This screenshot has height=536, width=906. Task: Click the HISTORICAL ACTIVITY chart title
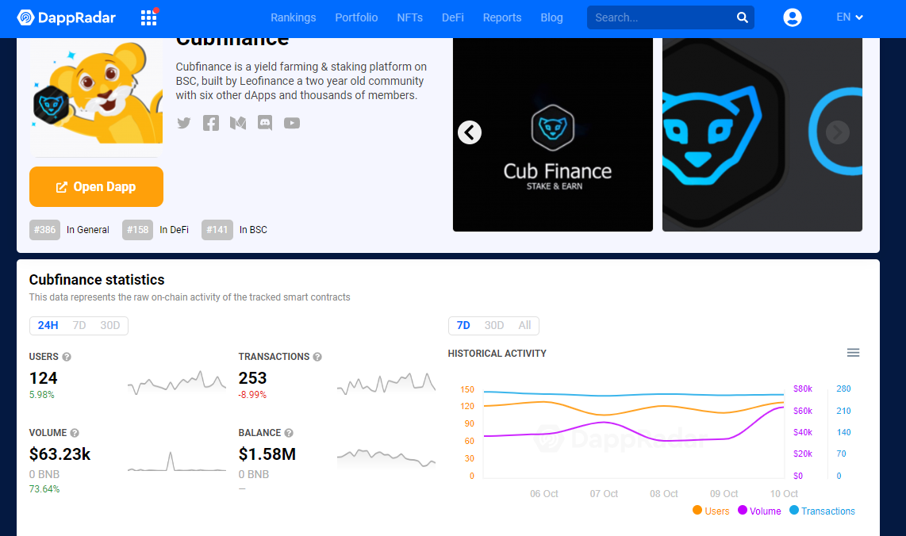point(497,354)
